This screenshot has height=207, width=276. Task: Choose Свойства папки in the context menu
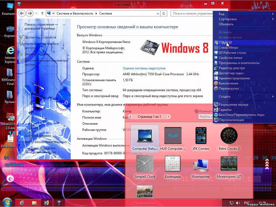(x=244, y=58)
